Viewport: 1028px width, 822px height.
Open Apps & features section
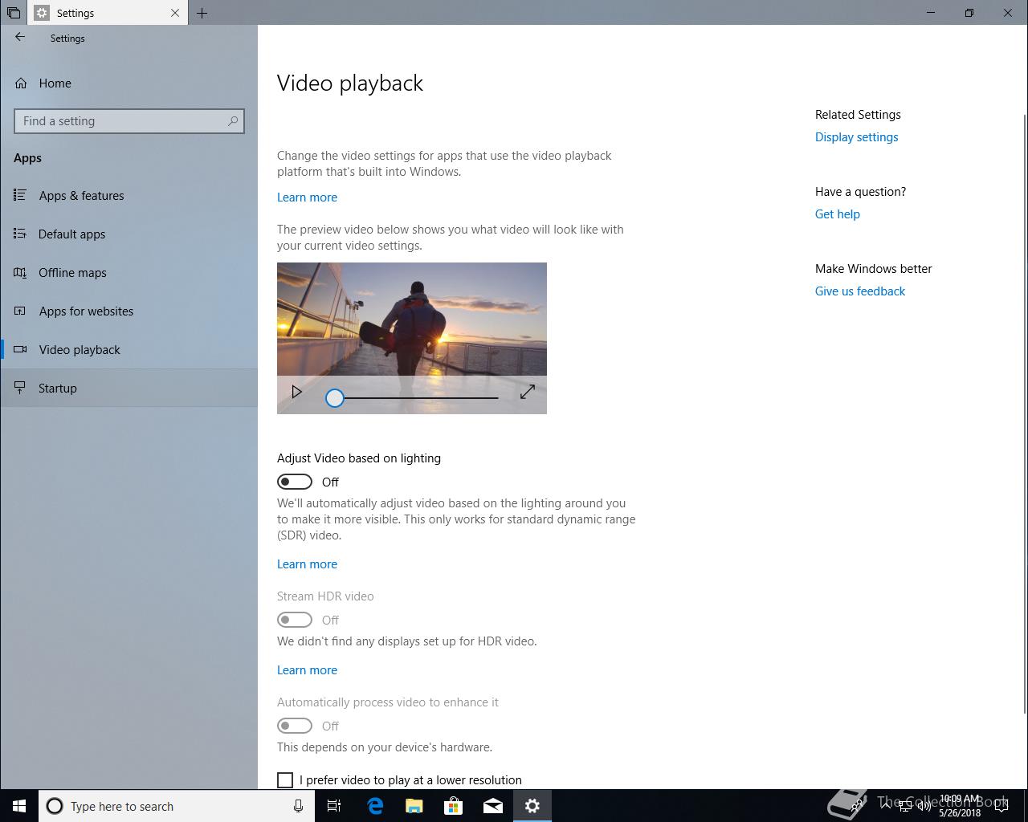click(81, 196)
